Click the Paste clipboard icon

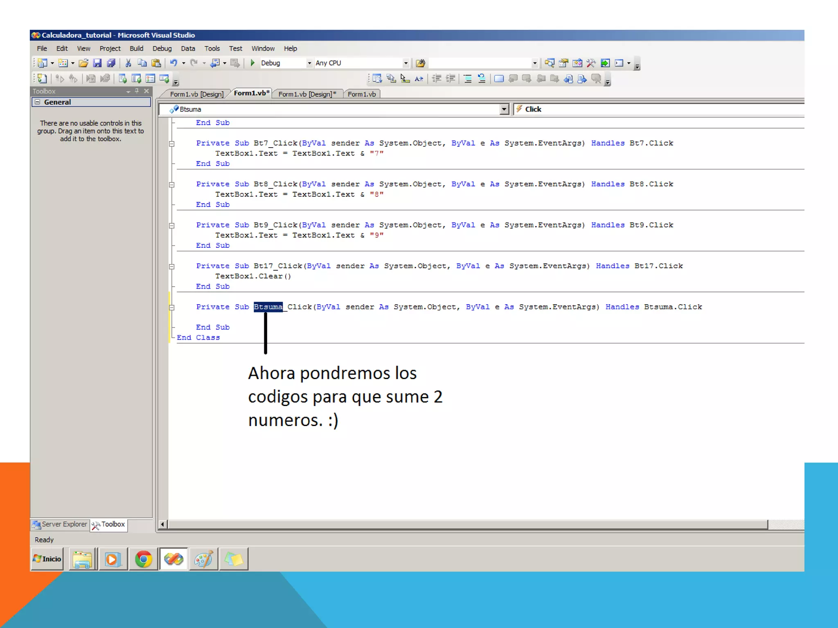tap(156, 63)
